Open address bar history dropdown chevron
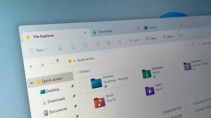The height and width of the screenshot is (118, 211). point(187,45)
